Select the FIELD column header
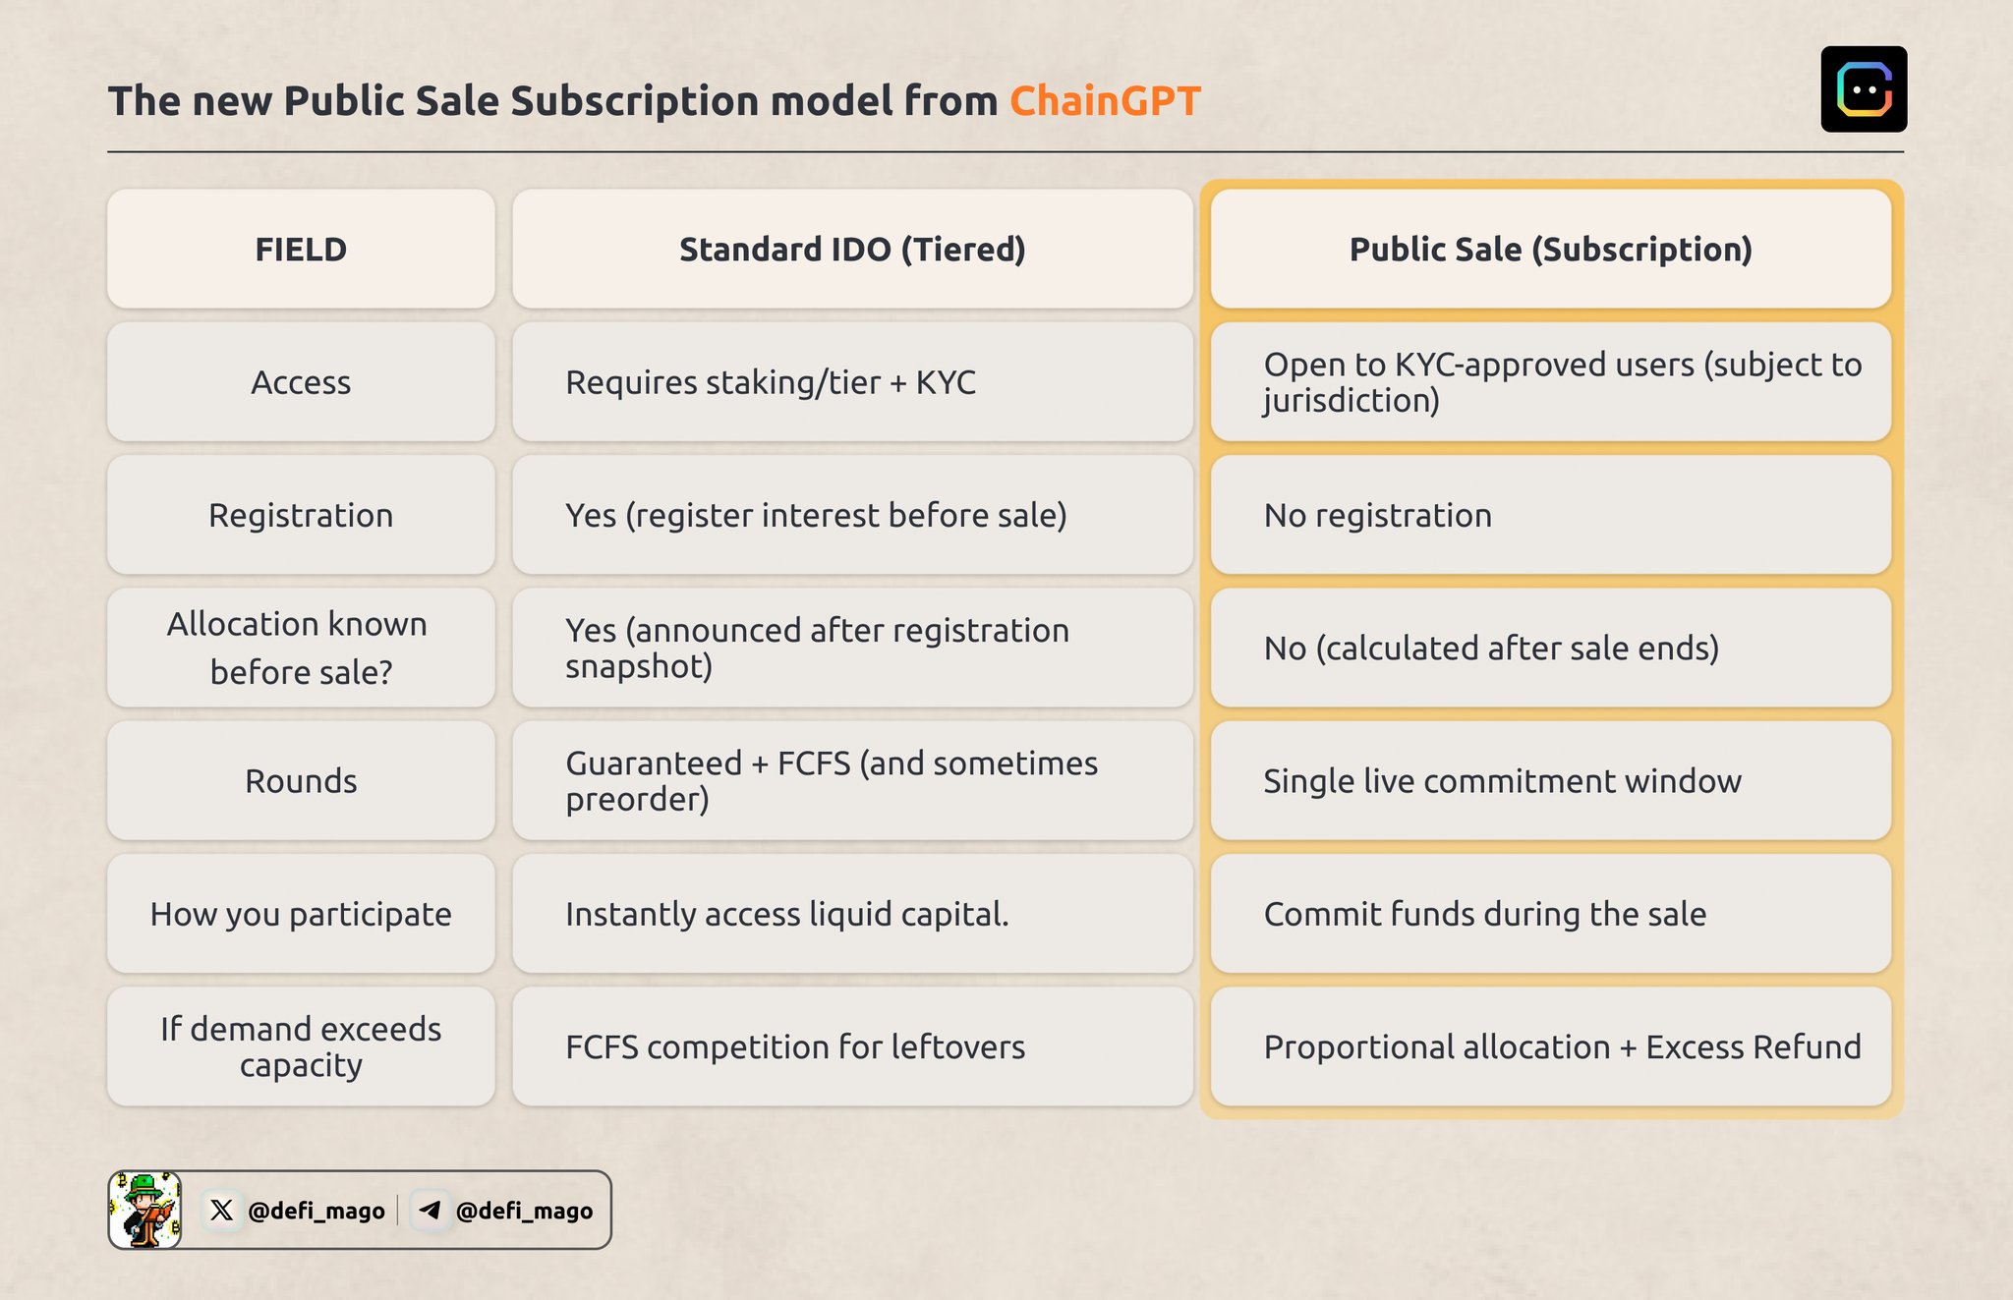 [x=301, y=250]
